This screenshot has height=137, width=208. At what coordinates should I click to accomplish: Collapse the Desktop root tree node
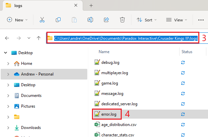pyautogui.click(x=6, y=53)
